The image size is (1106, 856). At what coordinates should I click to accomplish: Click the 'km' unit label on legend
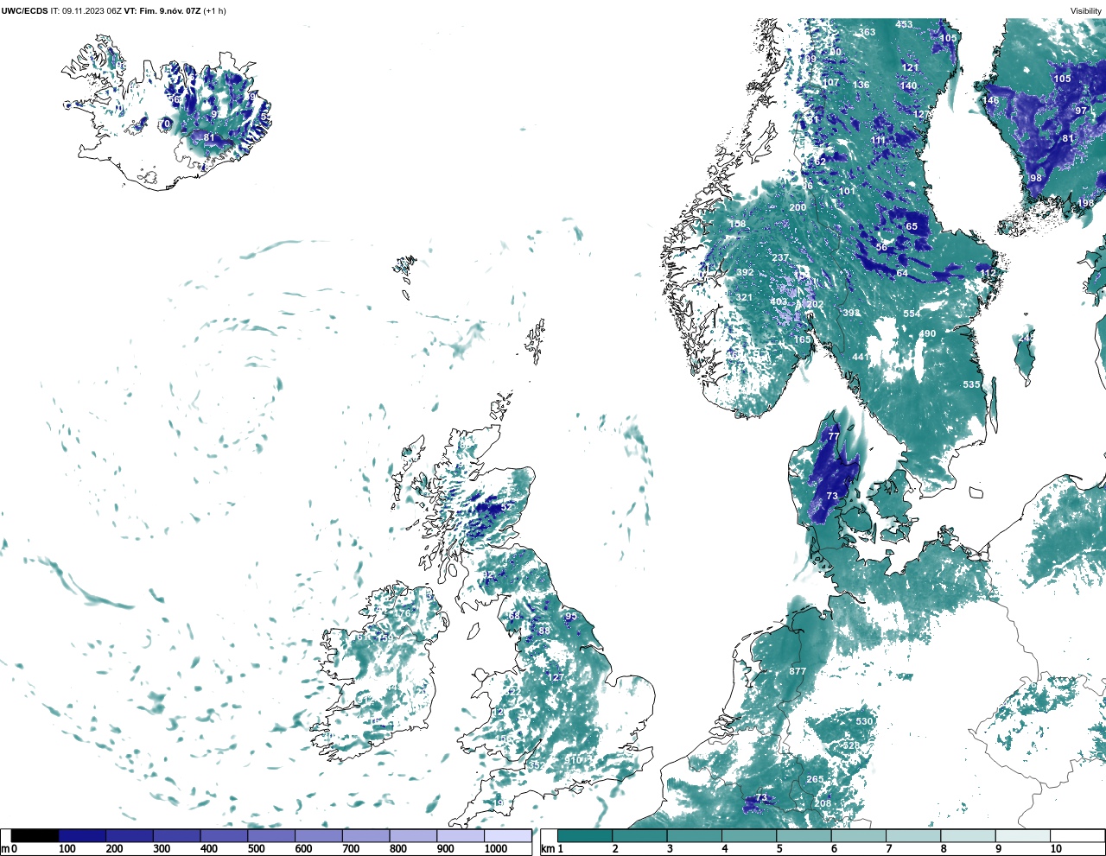click(x=547, y=849)
